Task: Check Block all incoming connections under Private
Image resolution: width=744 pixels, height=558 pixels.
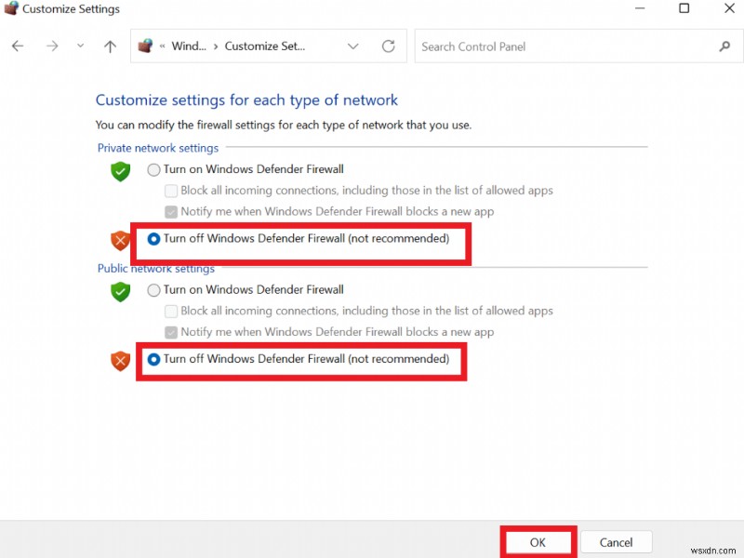Action: tap(171, 191)
